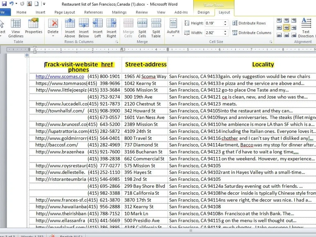Increase column width with up spinner

tap(225, 31)
